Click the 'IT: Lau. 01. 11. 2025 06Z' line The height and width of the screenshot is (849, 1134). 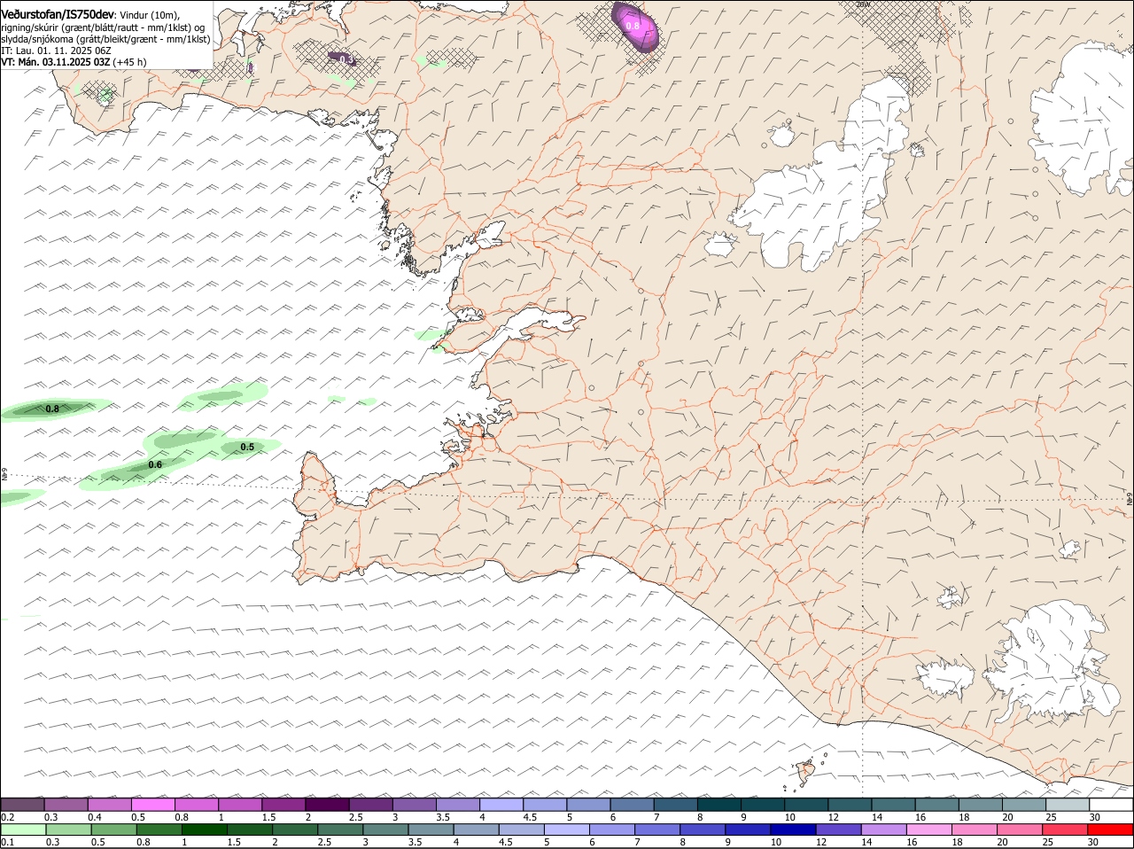[56, 51]
